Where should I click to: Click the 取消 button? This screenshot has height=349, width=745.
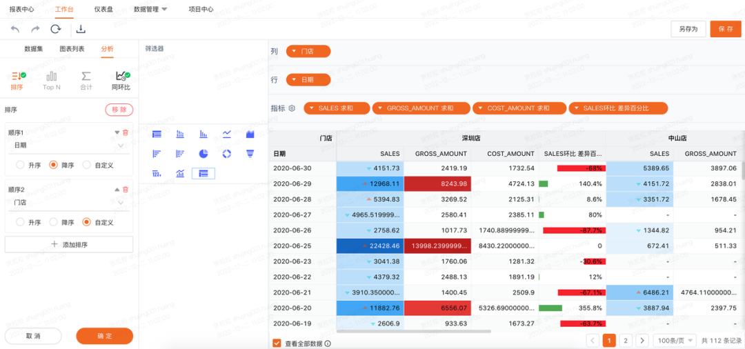pyautogui.click(x=33, y=336)
